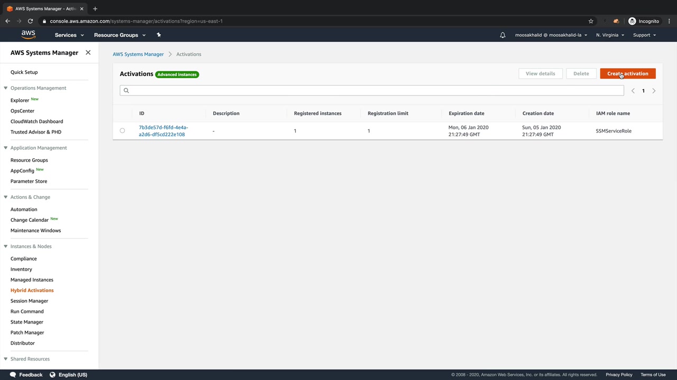Open the N. Virginia region dropdown

pos(610,35)
